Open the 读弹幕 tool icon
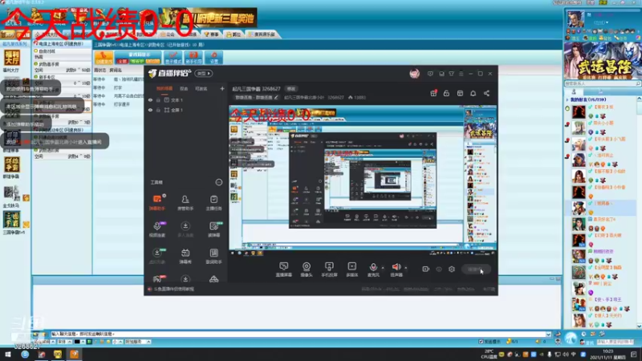The width and height of the screenshot is (642, 361). click(x=213, y=229)
